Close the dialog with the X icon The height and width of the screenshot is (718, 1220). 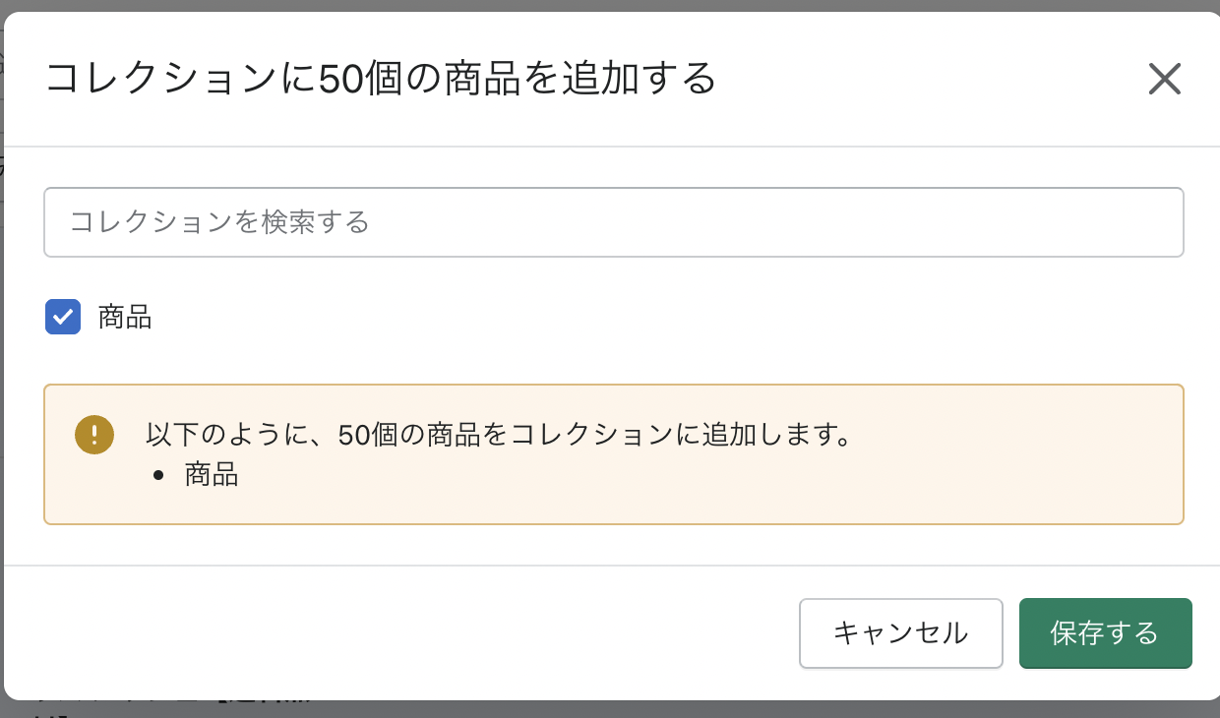tap(1164, 79)
